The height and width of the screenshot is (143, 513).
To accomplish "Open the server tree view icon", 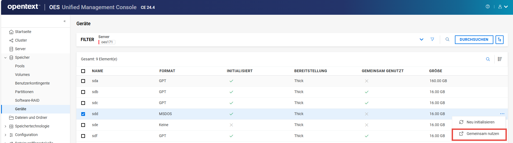I will pyautogui.click(x=499, y=39).
